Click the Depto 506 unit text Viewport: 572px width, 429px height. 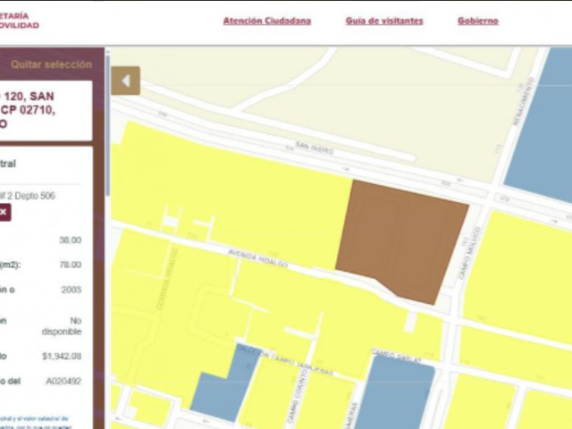point(35,196)
